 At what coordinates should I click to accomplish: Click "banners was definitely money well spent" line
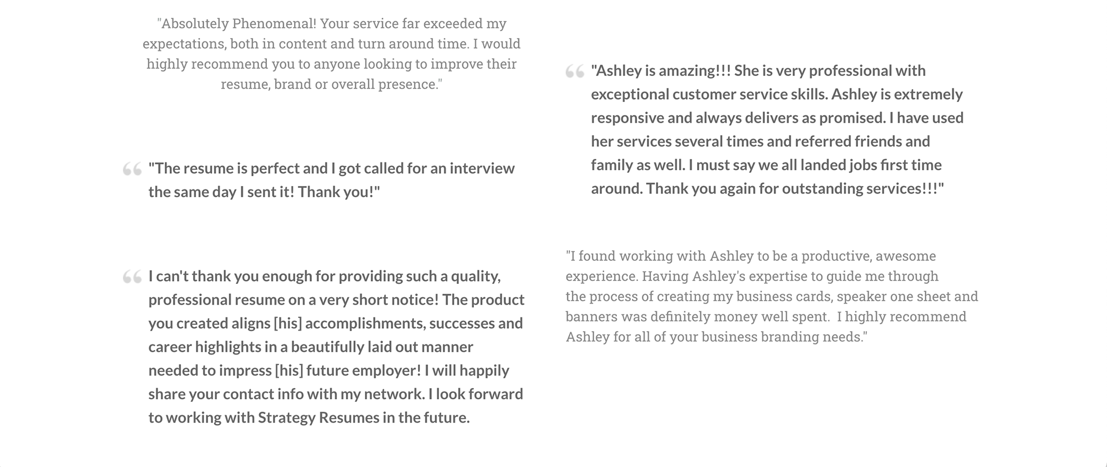pyautogui.click(x=766, y=317)
